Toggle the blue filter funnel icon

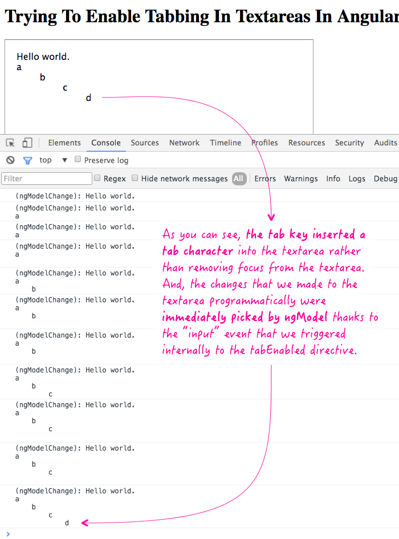coord(27,160)
